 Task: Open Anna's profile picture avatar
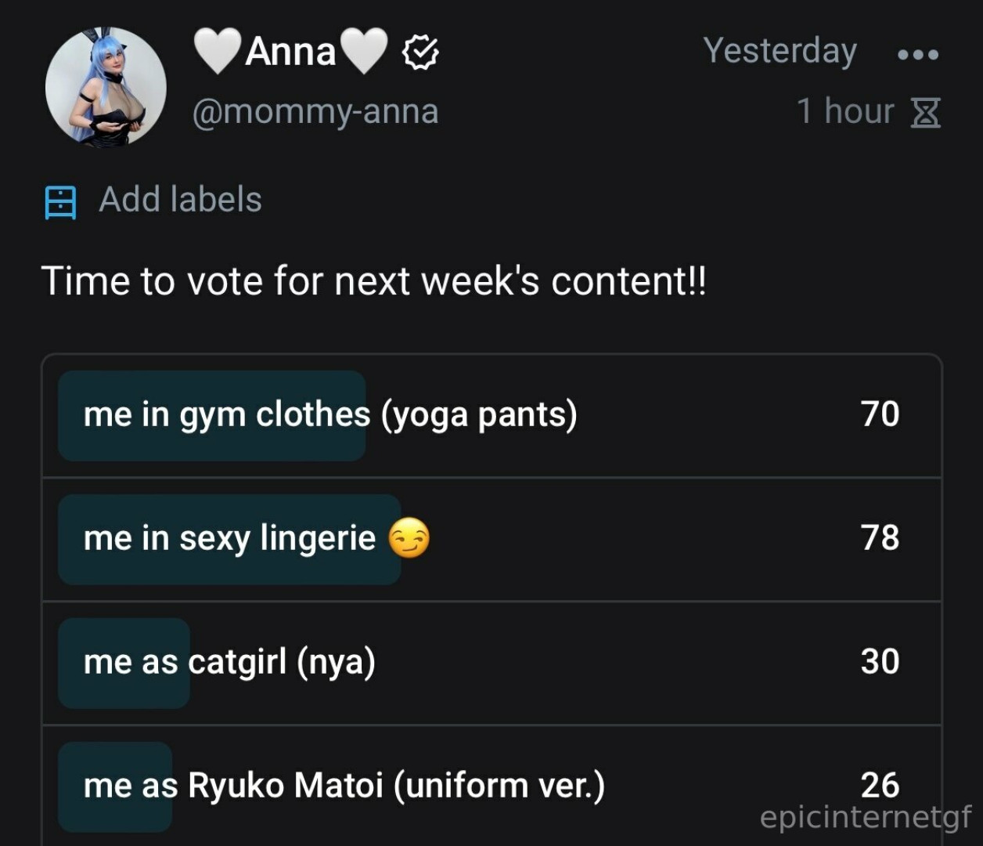106,87
